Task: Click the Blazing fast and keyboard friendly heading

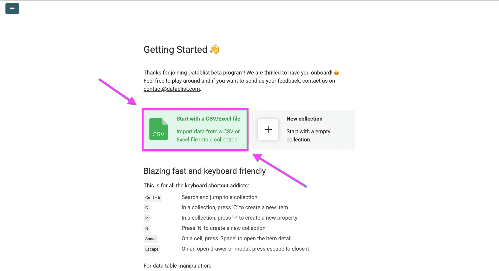Action: pos(204,171)
